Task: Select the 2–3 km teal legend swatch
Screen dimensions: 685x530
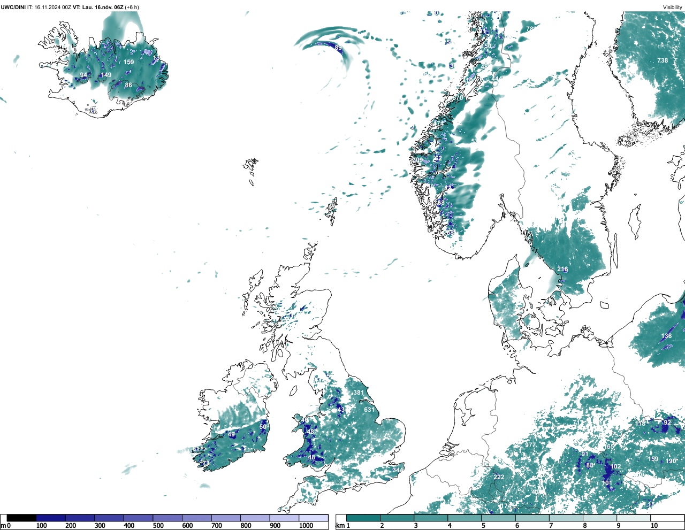Action: 397,518
